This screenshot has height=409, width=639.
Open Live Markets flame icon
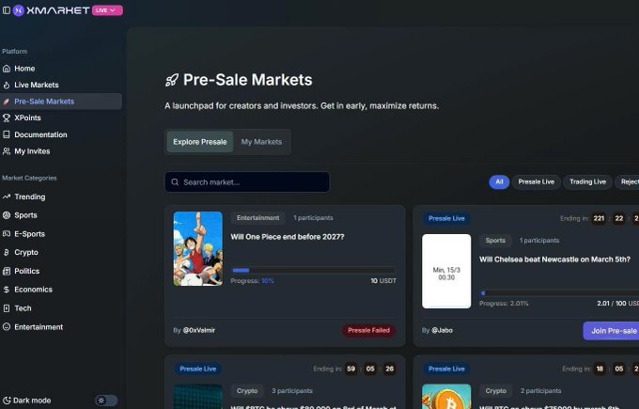pos(7,85)
